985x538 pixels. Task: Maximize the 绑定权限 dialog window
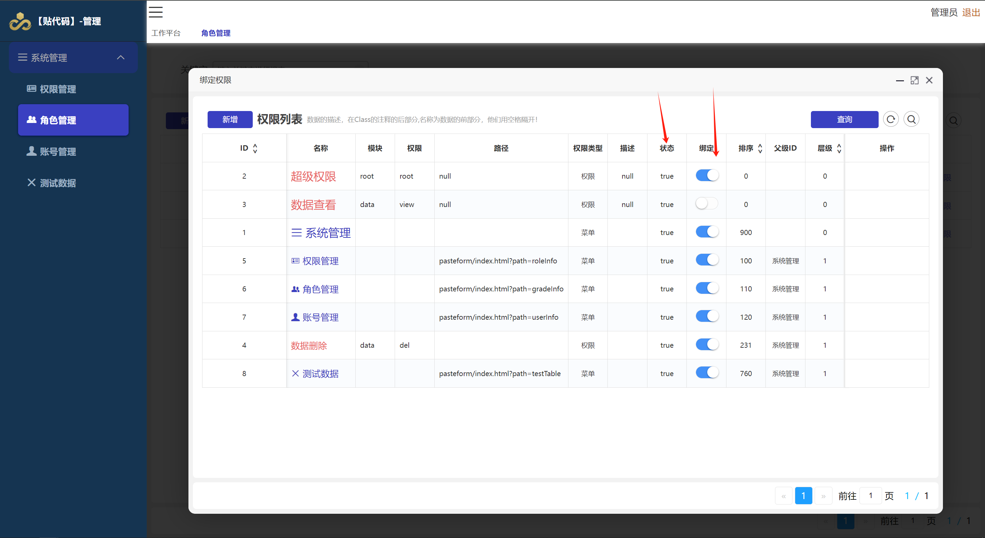[x=914, y=80]
